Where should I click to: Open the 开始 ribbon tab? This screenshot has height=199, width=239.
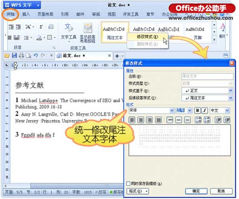11,14
